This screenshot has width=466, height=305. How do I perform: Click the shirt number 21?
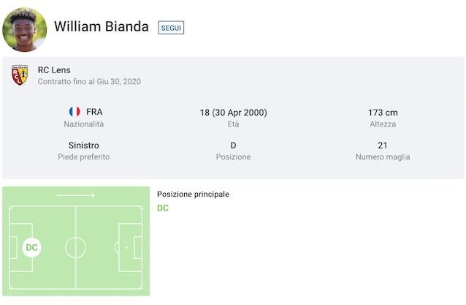(383, 146)
